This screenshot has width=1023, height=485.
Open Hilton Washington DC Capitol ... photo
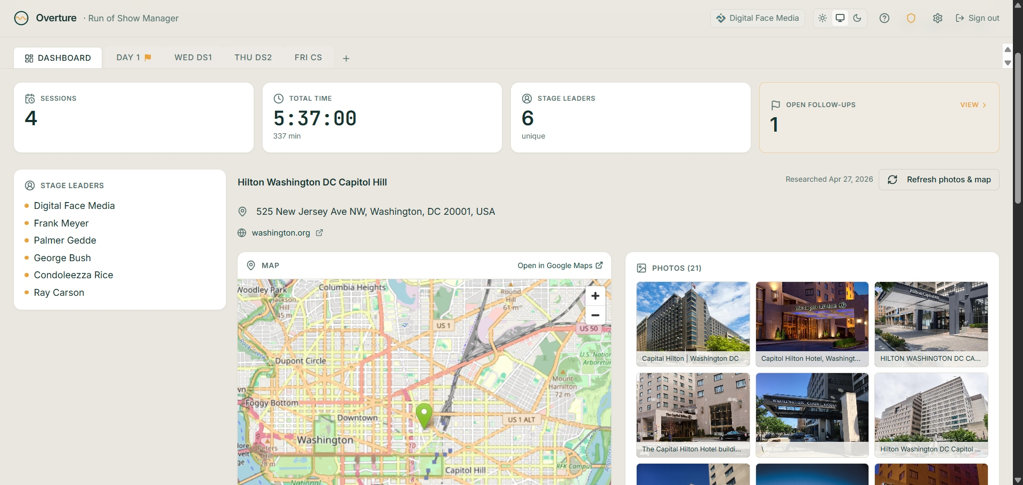click(x=931, y=415)
